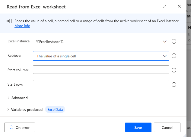This screenshot has width=191, height=137.
Task: Close the Read from Excel worksheet dialog
Action: click(179, 6)
